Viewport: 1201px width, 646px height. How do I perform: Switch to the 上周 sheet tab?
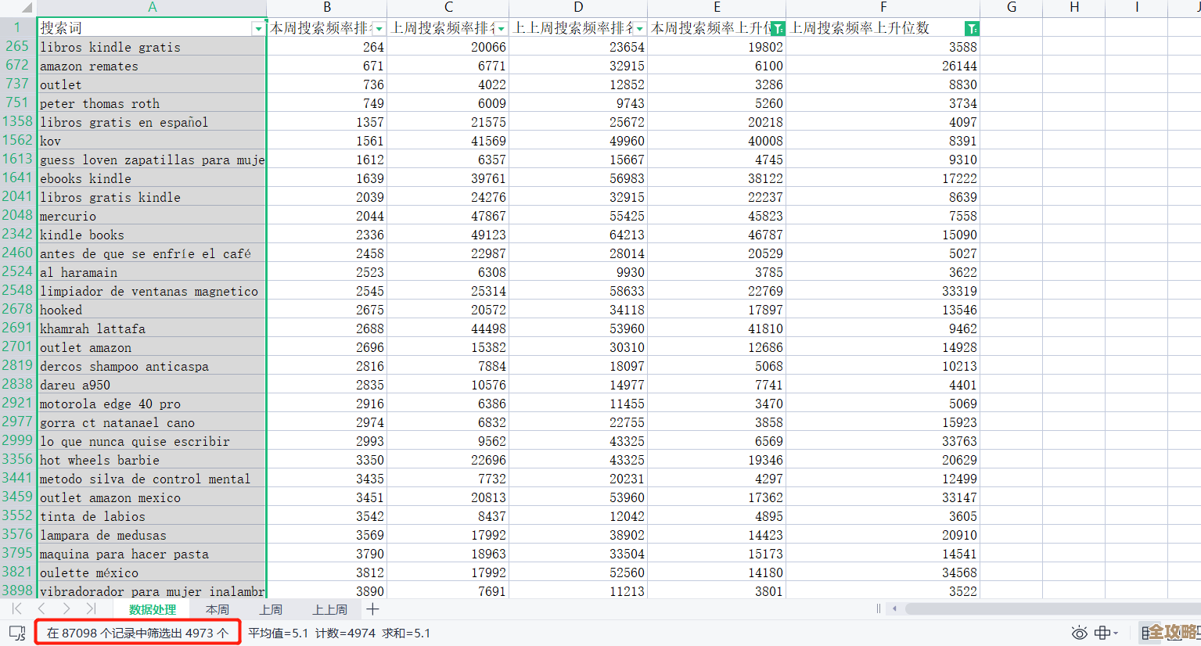[x=271, y=608]
